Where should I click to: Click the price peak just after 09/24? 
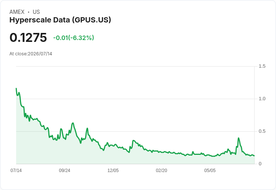pos(73,123)
